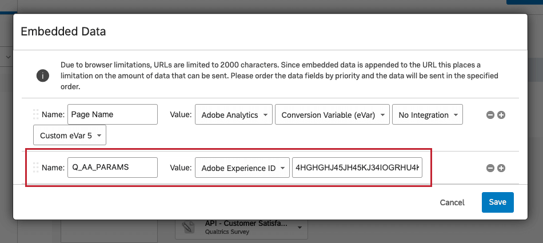The image size is (543, 243).
Task: Expand the No Integration dropdown
Action: point(427,115)
